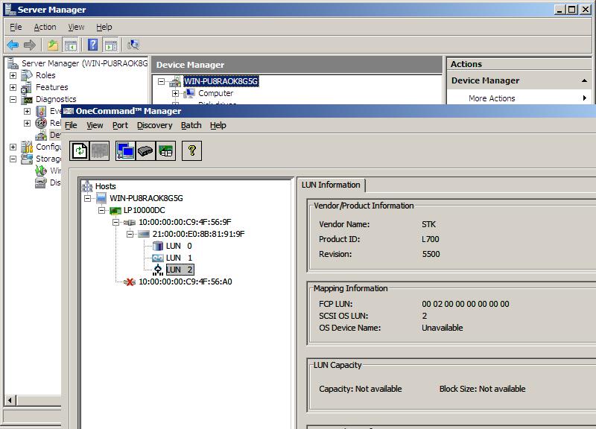Click the Server Manager Back arrow icon
Viewport: 596px width, 429px height.
[13, 45]
